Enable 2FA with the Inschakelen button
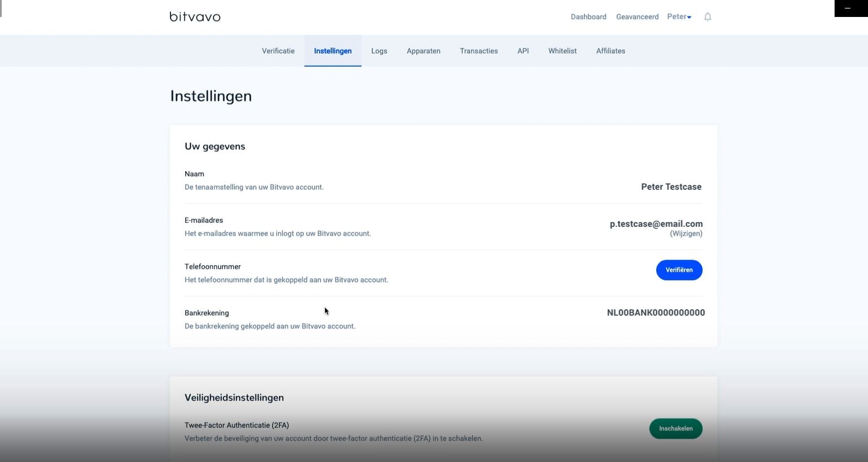 pyautogui.click(x=675, y=429)
